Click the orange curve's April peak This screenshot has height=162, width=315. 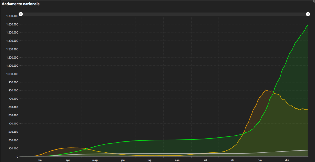tap(71, 148)
